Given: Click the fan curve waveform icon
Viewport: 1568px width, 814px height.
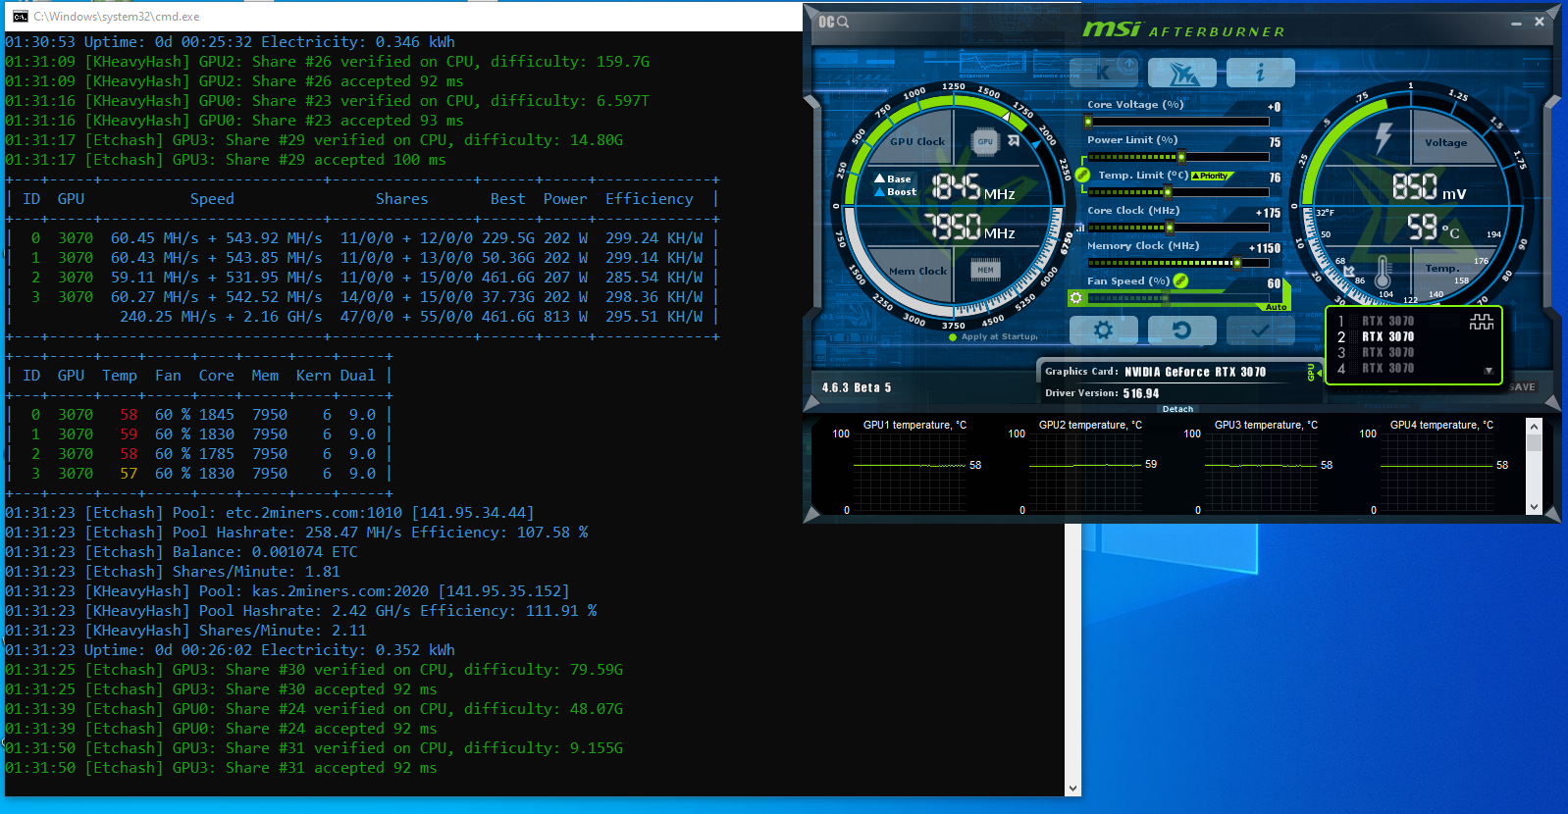Looking at the screenshot, I should [x=1481, y=322].
